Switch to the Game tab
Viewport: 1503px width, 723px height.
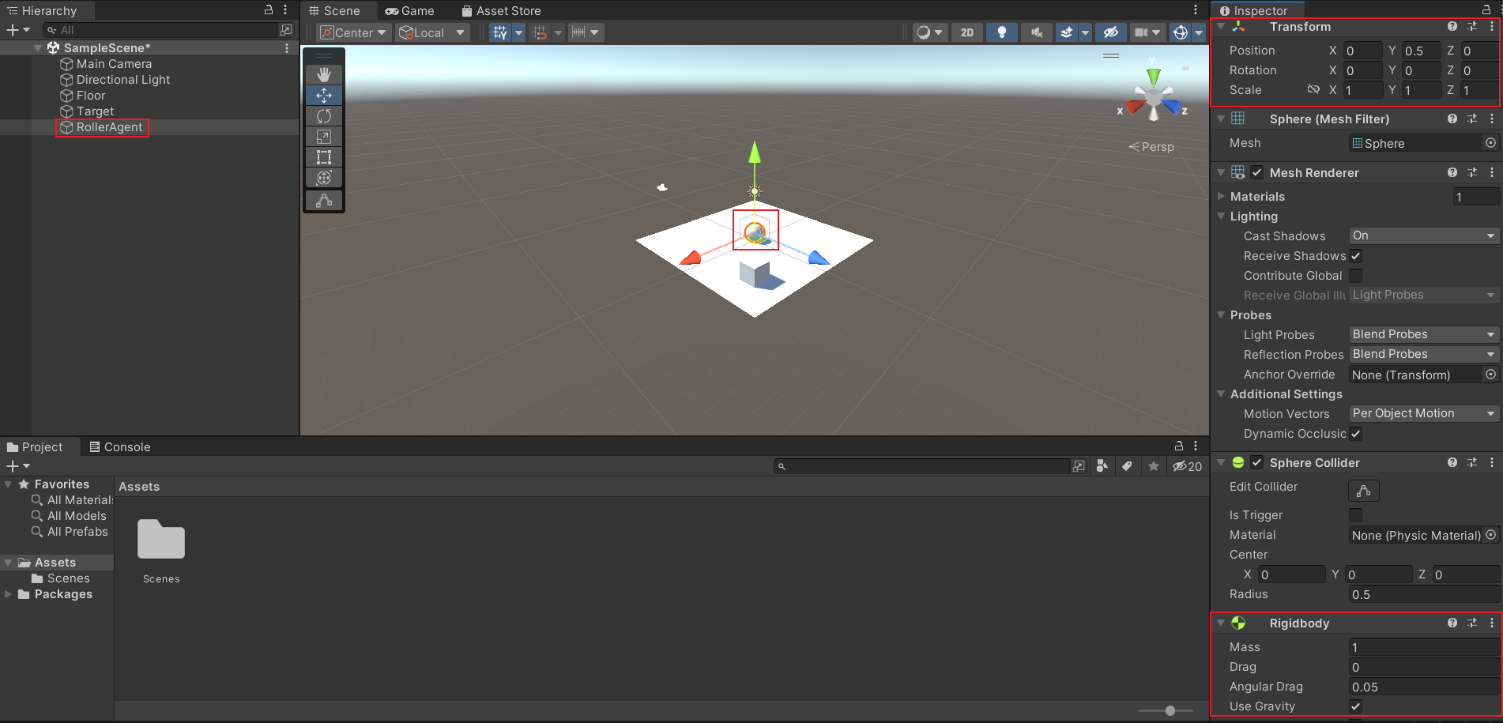[410, 10]
